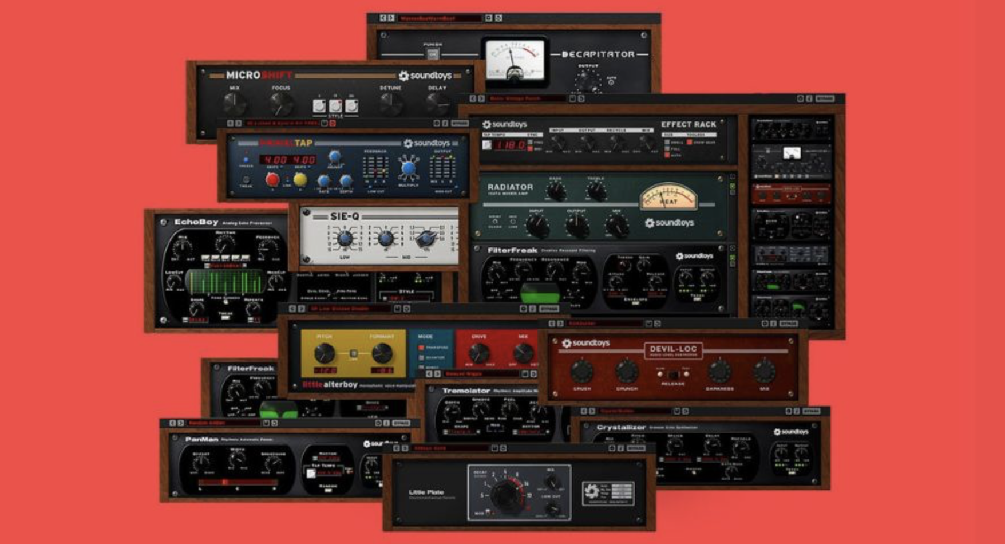This screenshot has width=1005, height=544.
Task: Go to previous preset in PanMan bar
Action: click(x=172, y=423)
